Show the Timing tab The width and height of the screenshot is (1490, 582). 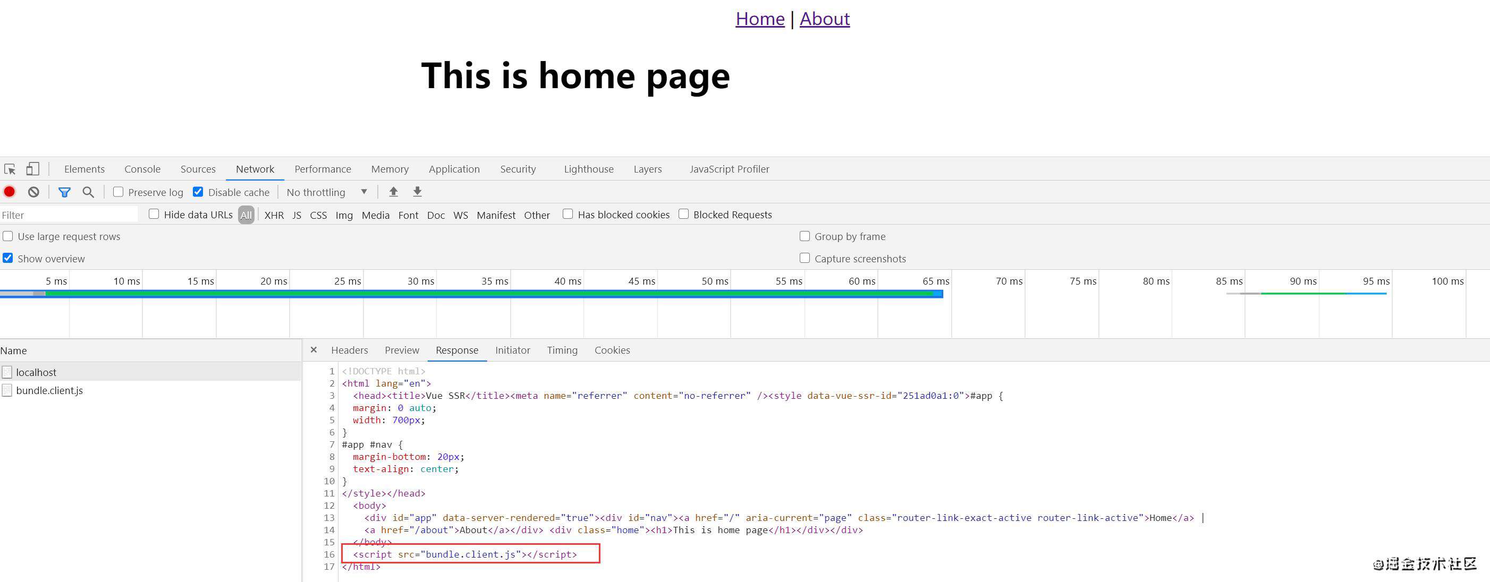[562, 350]
